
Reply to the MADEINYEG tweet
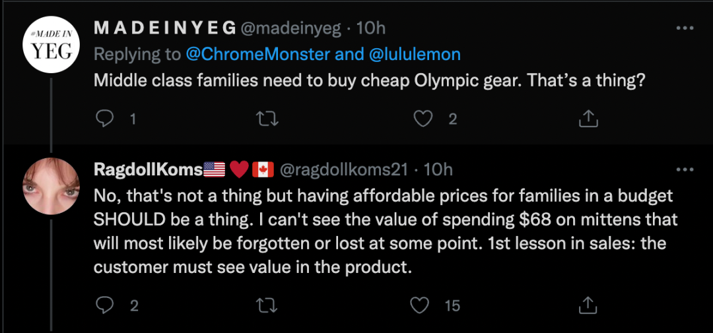(x=105, y=119)
